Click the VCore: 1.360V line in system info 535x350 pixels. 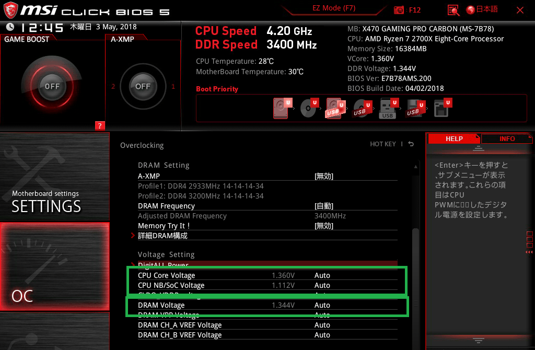(x=370, y=59)
